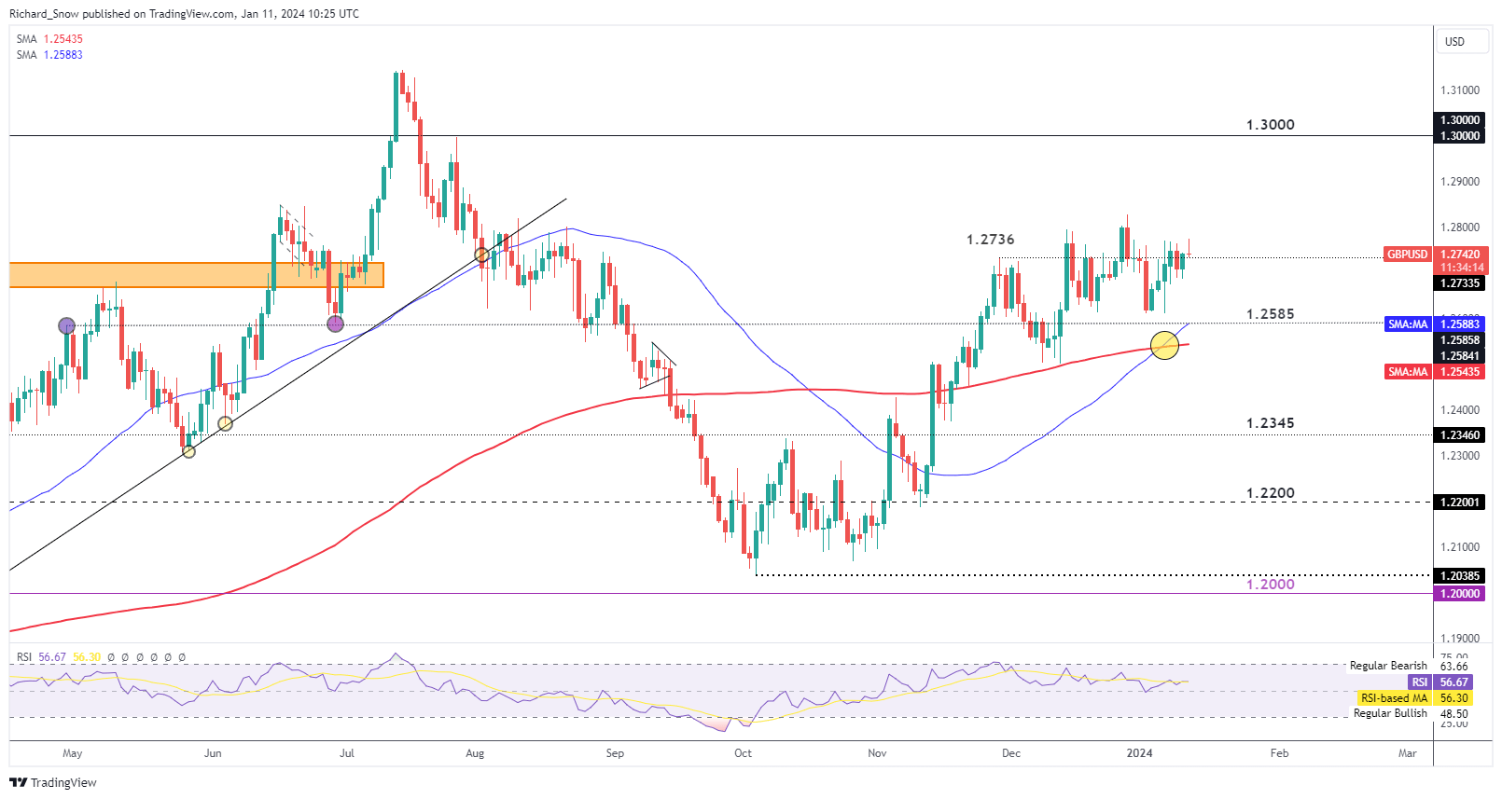This screenshot has height=799, width=1502.
Task: Click the purple RSI 56.67 axis tag
Action: pyautogui.click(x=1441, y=682)
